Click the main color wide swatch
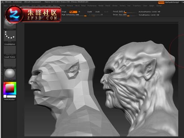This screenshot has width=184, height=138. point(11,96)
